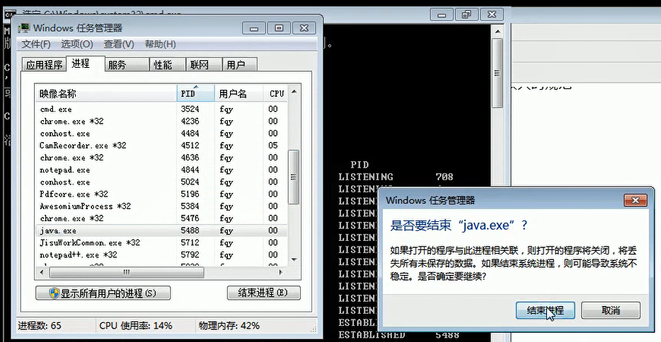Viewport: 661px width, 342px height.
Task: Select the AwesomiumProcess *32 row
Action: point(161,206)
